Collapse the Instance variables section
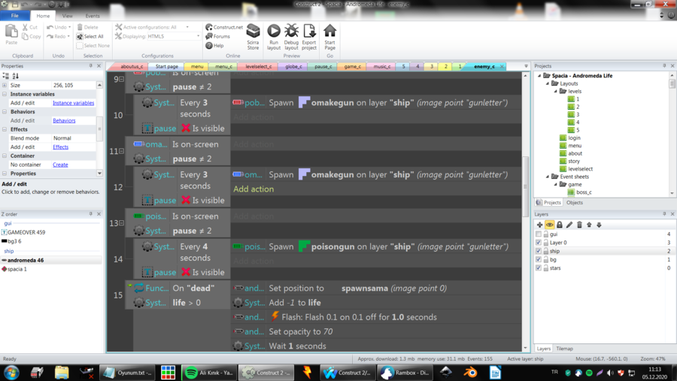677x381 pixels. coord(5,94)
